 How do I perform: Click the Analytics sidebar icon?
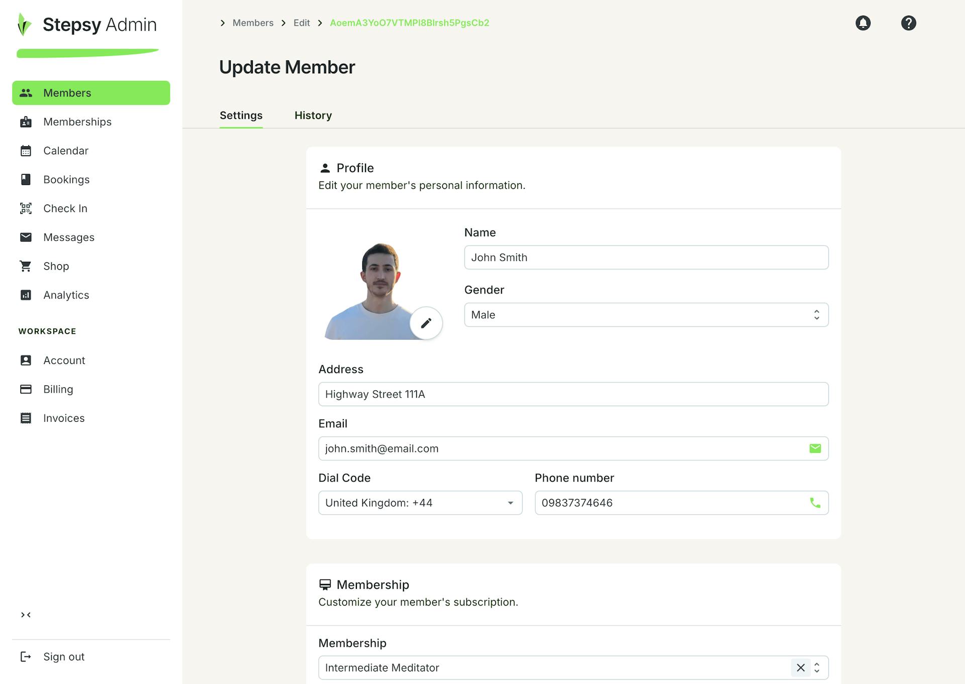[x=25, y=295]
